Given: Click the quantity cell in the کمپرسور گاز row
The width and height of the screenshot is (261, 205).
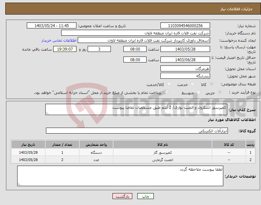Looking at the screenshot, I should [62, 152].
